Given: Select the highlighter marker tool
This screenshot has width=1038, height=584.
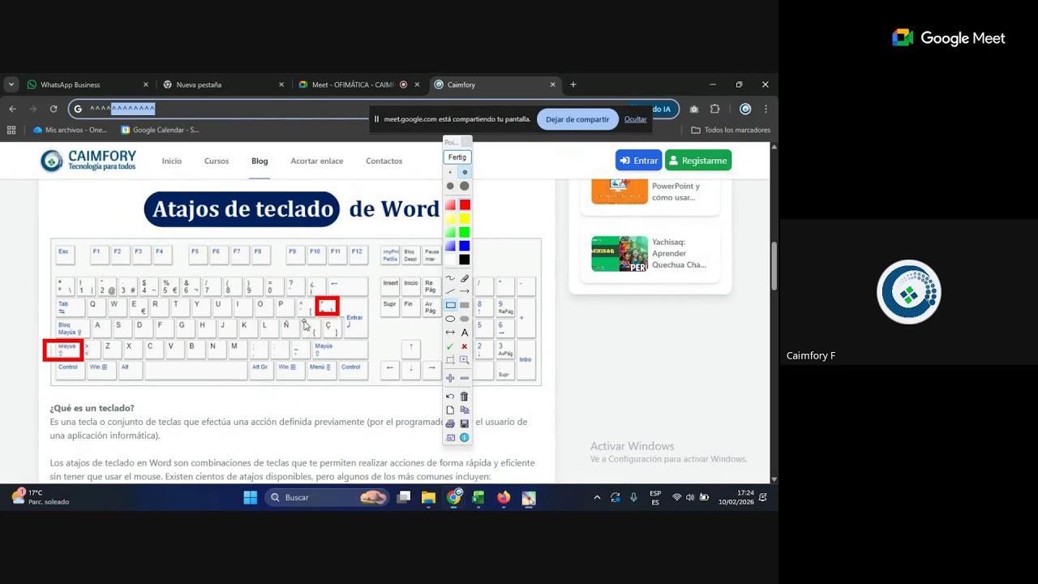Looking at the screenshot, I should tap(465, 278).
